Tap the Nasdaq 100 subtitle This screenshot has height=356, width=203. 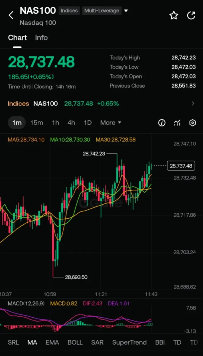pos(38,23)
